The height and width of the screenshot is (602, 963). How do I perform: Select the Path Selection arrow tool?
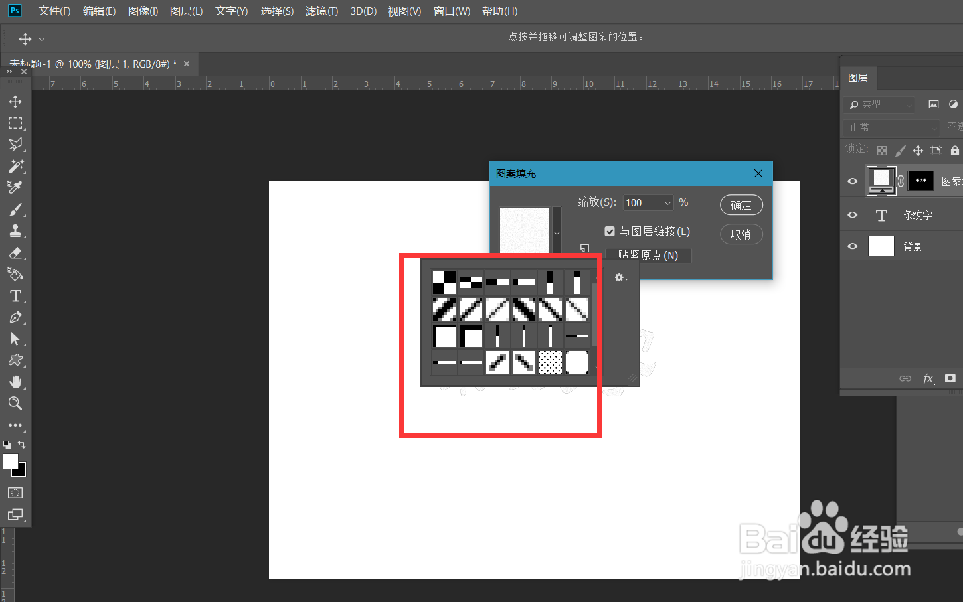pyautogui.click(x=15, y=339)
